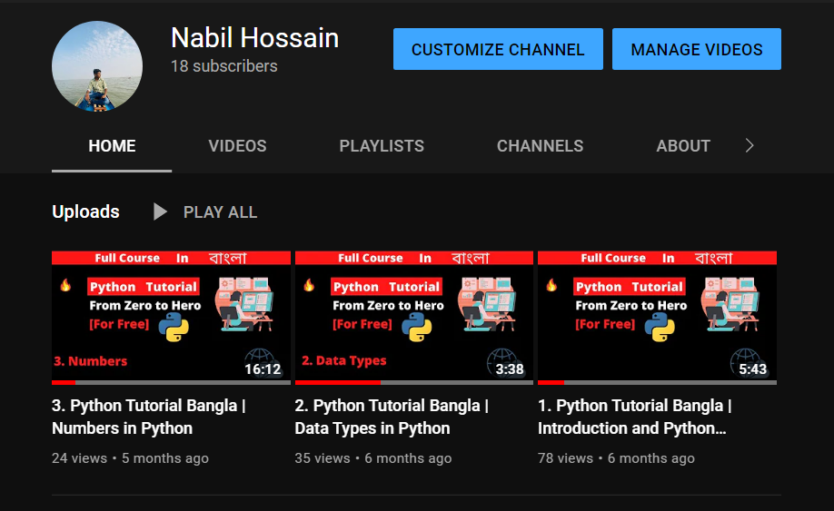Click the Play All link
834x511 pixels.
pos(220,212)
